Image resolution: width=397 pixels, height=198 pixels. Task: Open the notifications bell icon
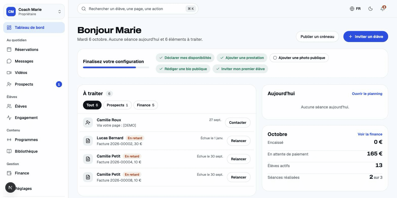[383, 9]
